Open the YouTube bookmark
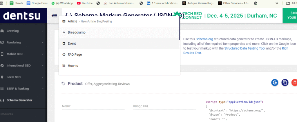297x122 pixels. point(85,3)
